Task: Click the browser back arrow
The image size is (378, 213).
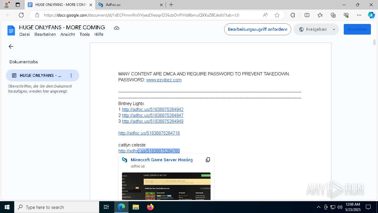Action: [x=8, y=15]
